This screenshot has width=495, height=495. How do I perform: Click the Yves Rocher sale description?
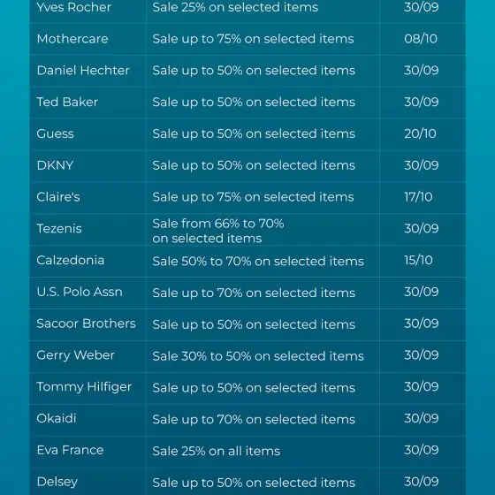235,7
